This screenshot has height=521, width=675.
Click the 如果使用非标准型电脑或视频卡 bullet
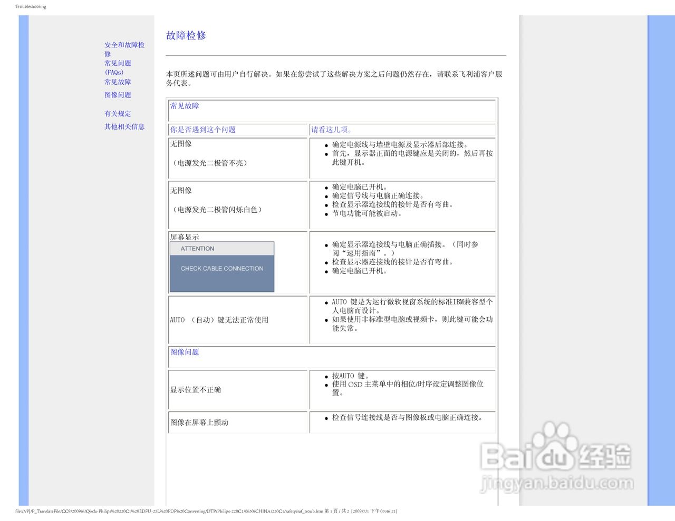pyautogui.click(x=412, y=324)
